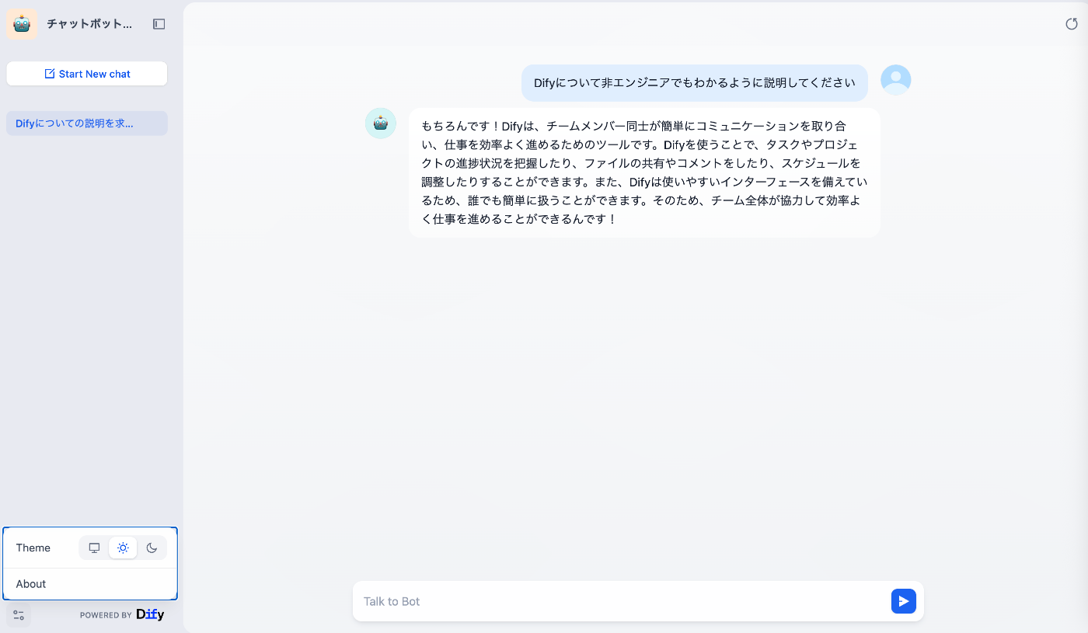Click the bot's answer beginning 'もちろんです'
This screenshot has height=633, width=1088.
[x=644, y=172]
